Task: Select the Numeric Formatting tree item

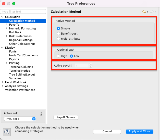Action: pyautogui.click(x=22, y=28)
